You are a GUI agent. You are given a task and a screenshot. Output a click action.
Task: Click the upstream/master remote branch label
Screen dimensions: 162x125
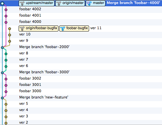click(x=37, y=3)
